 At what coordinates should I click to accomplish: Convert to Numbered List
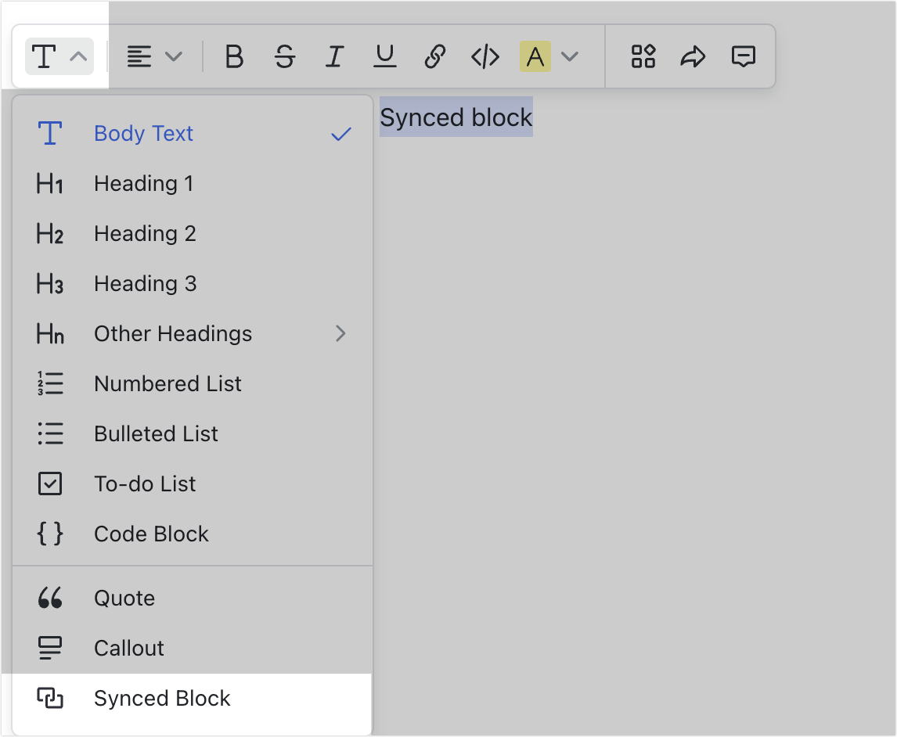(193, 383)
